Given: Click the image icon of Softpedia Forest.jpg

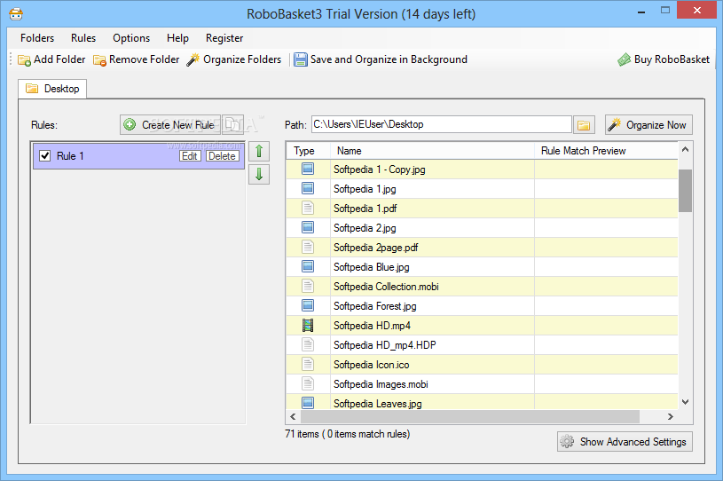Looking at the screenshot, I should [x=308, y=305].
